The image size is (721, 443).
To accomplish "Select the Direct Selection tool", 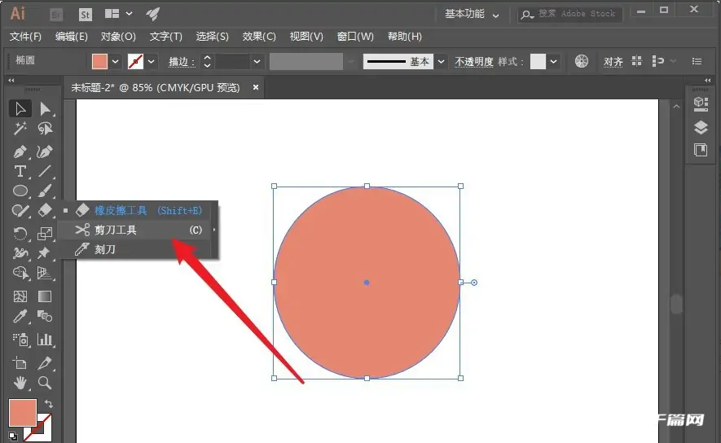I will click(x=45, y=109).
